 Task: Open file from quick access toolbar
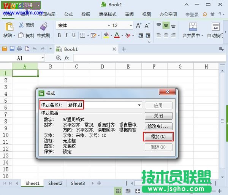click(x=5, y=49)
